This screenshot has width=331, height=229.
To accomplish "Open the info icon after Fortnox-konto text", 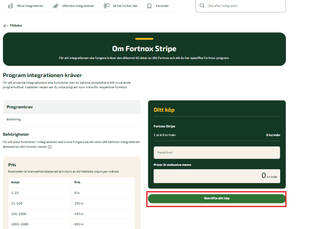I will (50, 147).
